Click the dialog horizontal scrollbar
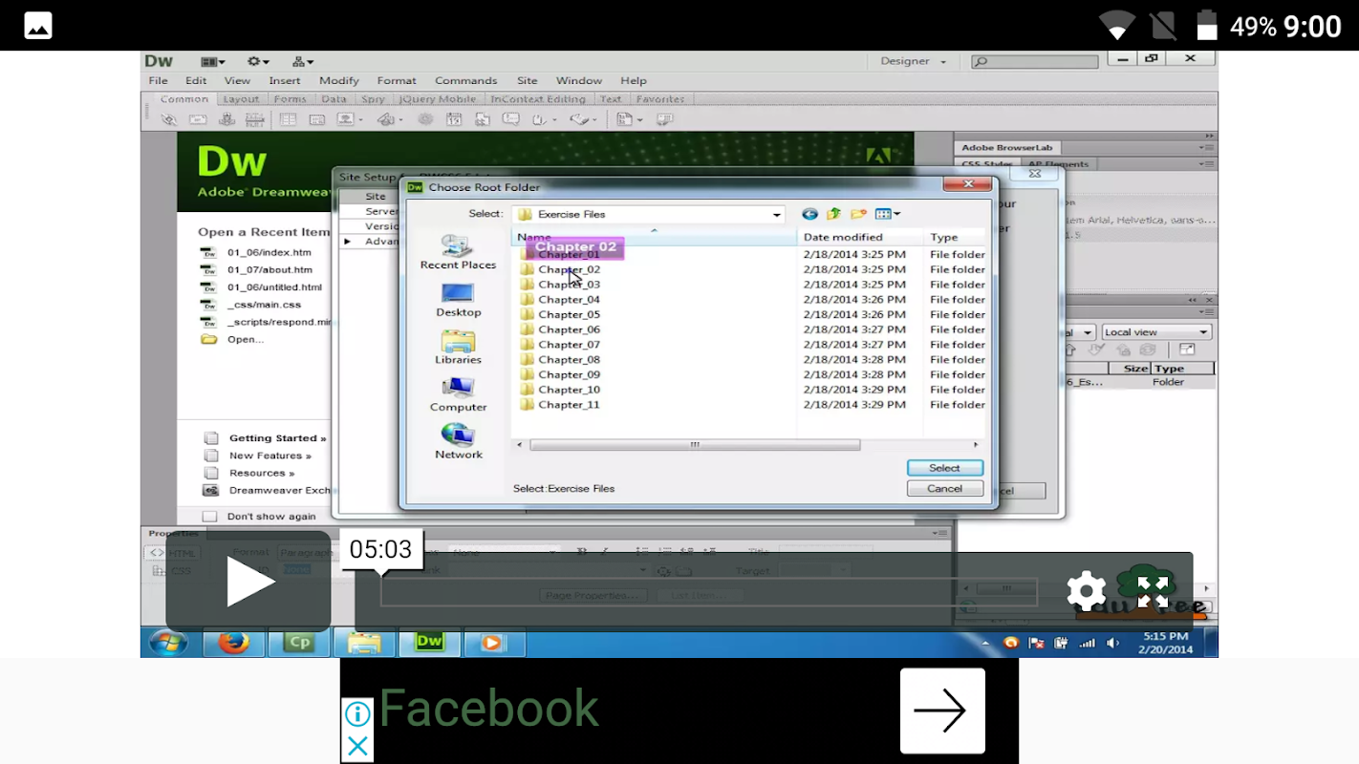This screenshot has height=764, width=1359. click(x=695, y=445)
